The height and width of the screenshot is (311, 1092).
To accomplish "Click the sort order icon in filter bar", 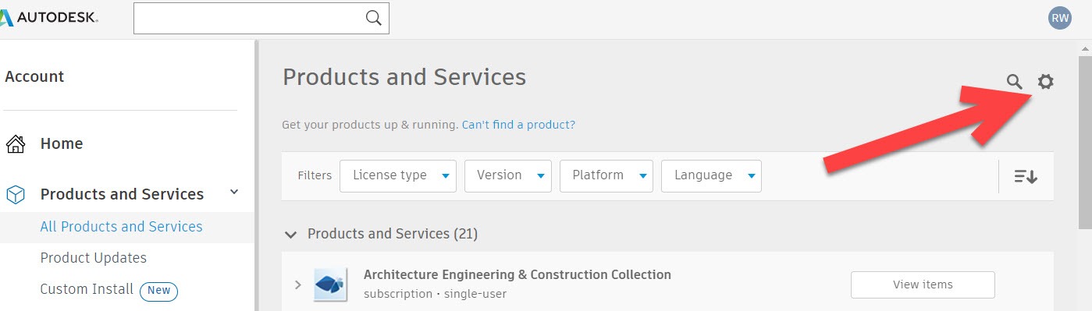I will click(1026, 176).
